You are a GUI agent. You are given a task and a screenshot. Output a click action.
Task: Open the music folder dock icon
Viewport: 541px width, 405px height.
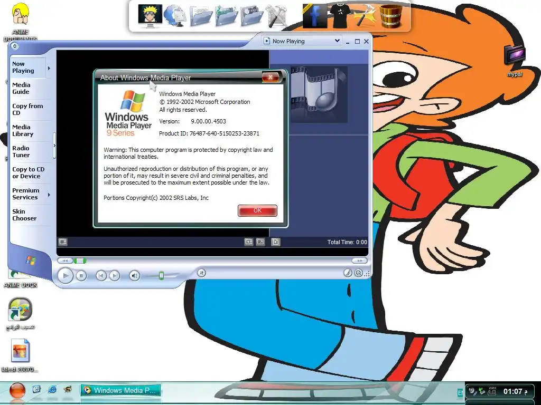pos(226,16)
